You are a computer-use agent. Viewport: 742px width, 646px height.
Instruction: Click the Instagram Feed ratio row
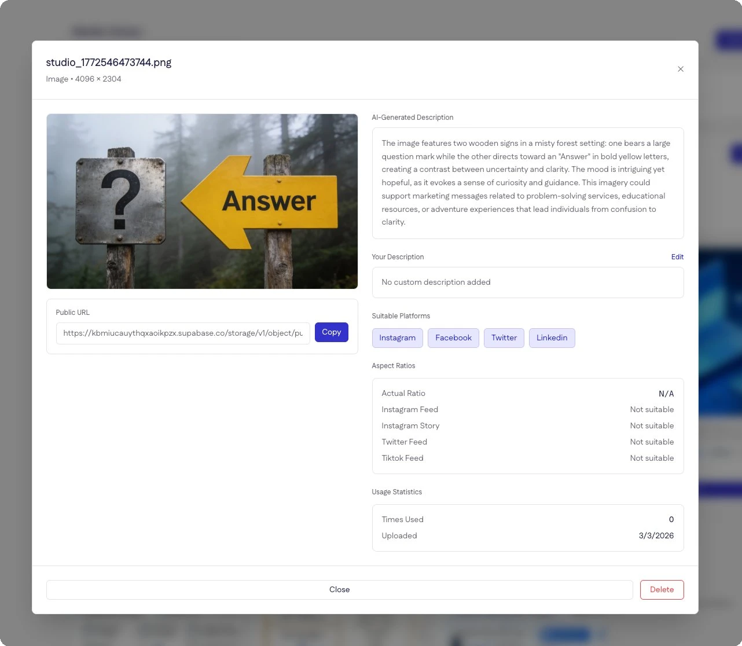coord(527,409)
